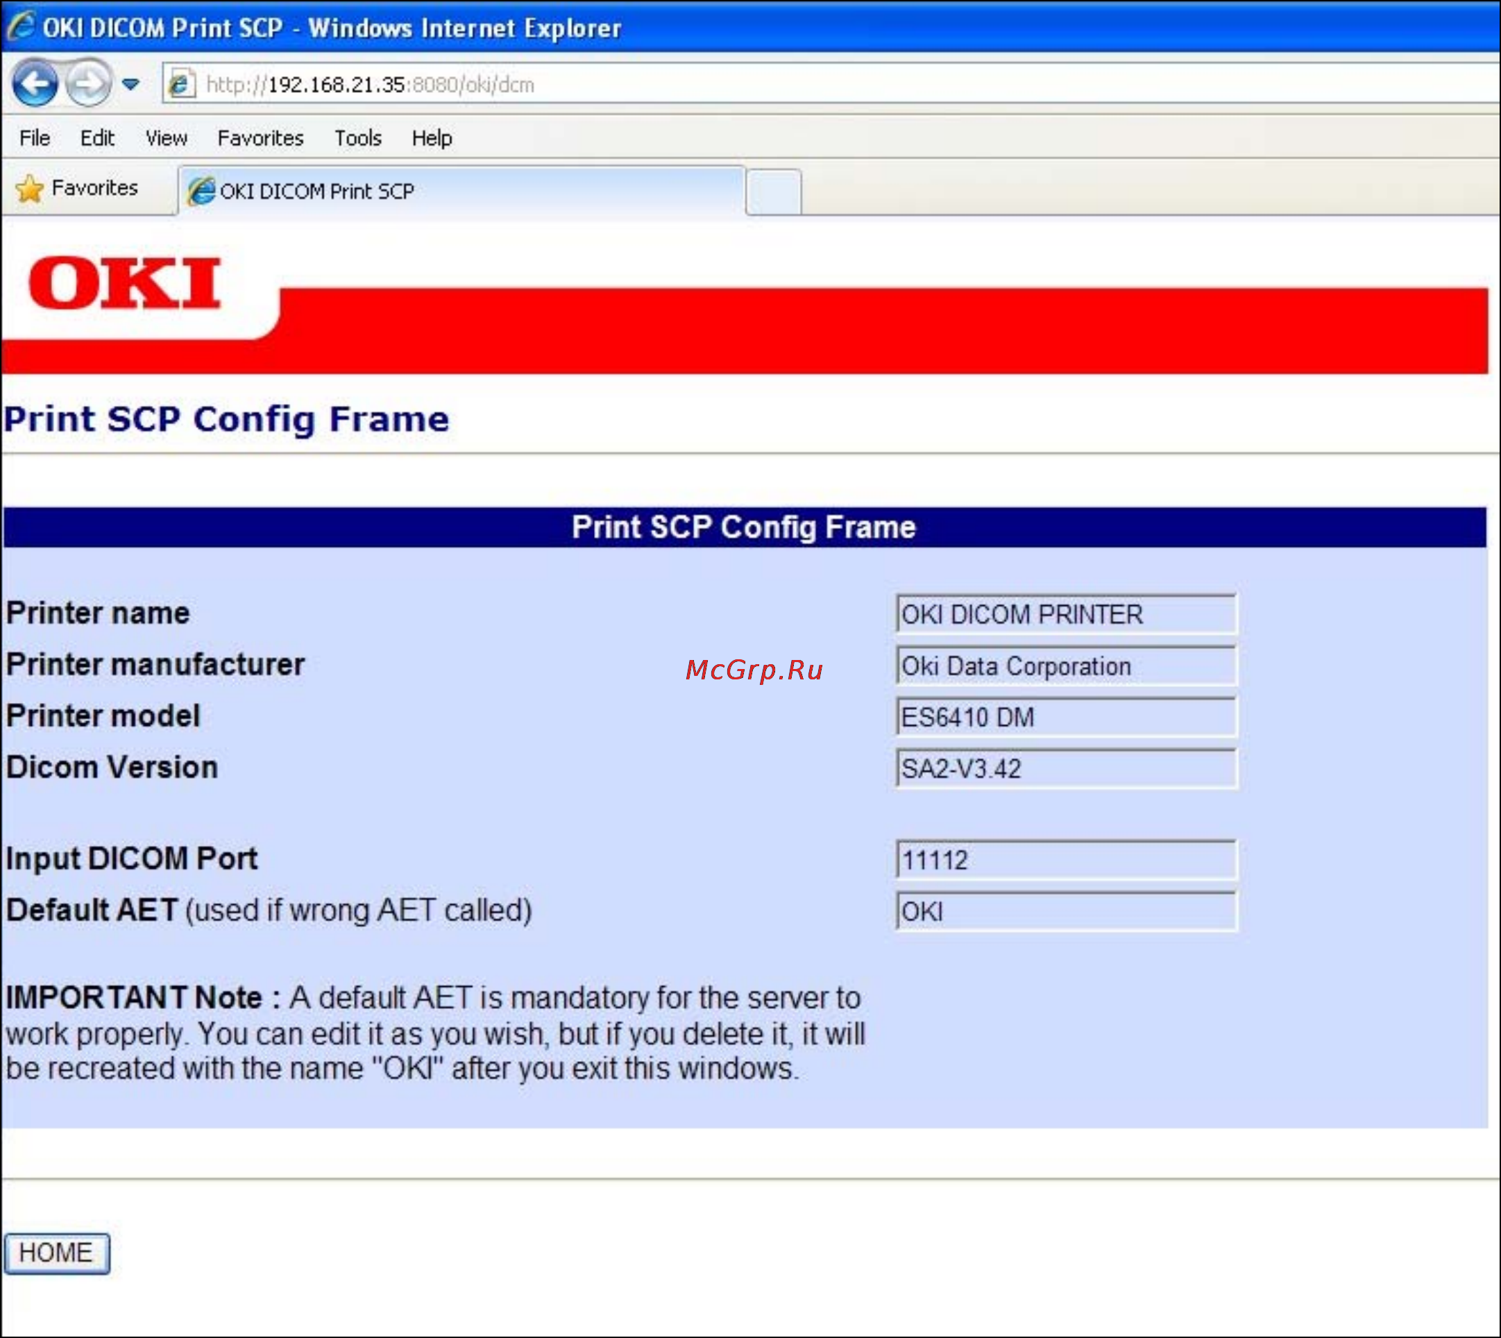
Task: Click the Printer name field
Action: (1066, 614)
